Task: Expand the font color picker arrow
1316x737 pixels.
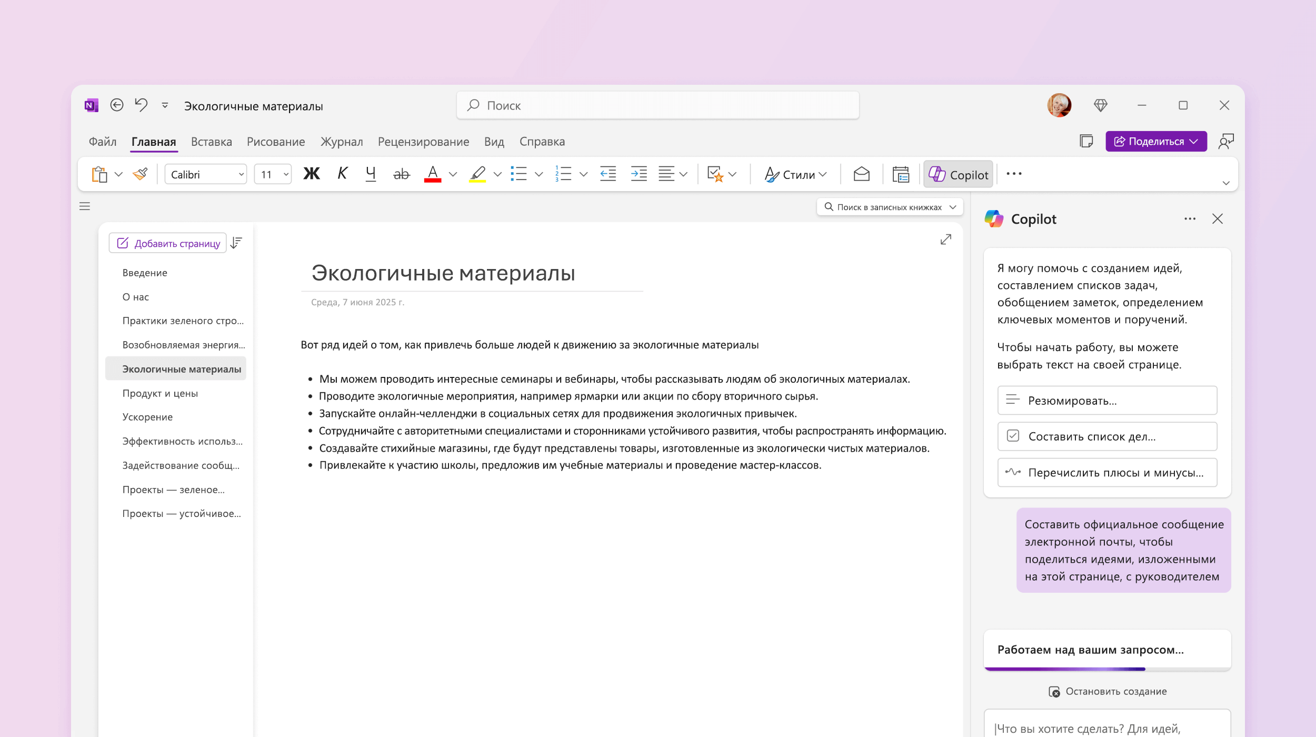Action: [453, 174]
